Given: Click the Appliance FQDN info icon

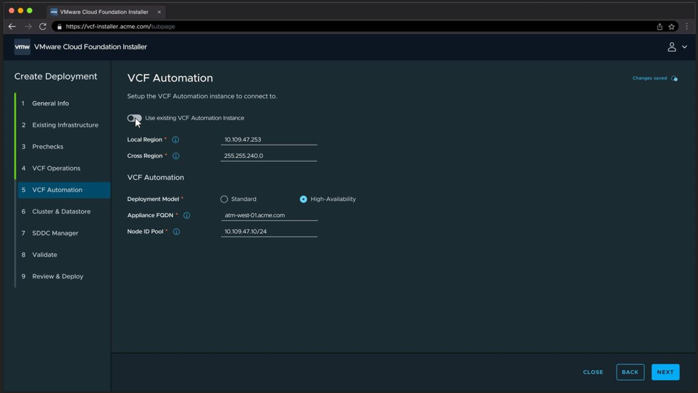Looking at the screenshot, I should click(x=186, y=215).
